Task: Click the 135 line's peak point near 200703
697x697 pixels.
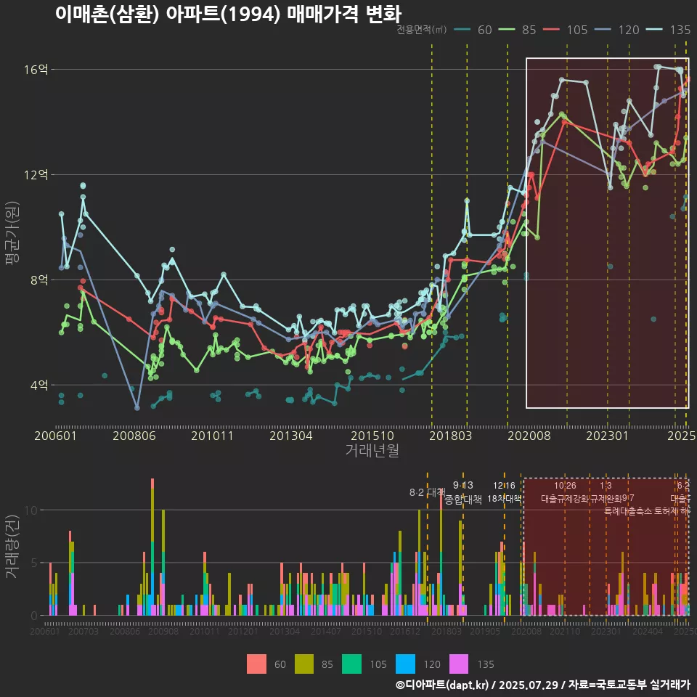Action: pyautogui.click(x=83, y=186)
